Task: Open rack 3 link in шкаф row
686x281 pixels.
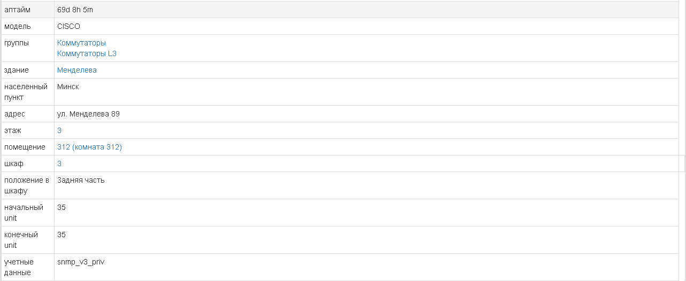Action: click(x=59, y=163)
